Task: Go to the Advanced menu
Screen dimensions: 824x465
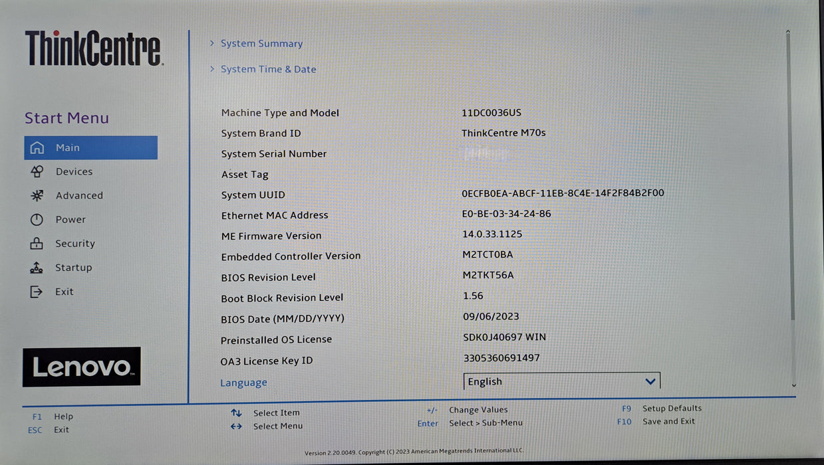Action: tap(79, 195)
